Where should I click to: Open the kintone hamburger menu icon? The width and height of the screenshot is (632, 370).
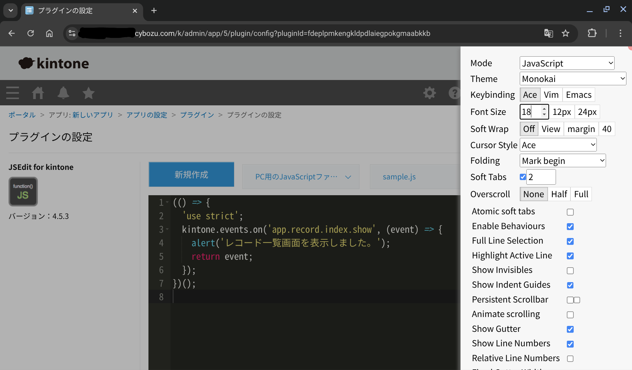point(13,93)
